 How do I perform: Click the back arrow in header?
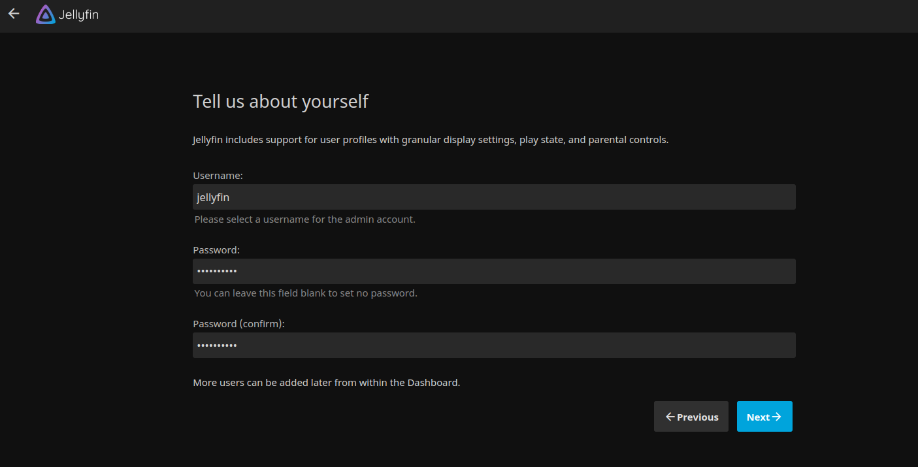click(14, 14)
